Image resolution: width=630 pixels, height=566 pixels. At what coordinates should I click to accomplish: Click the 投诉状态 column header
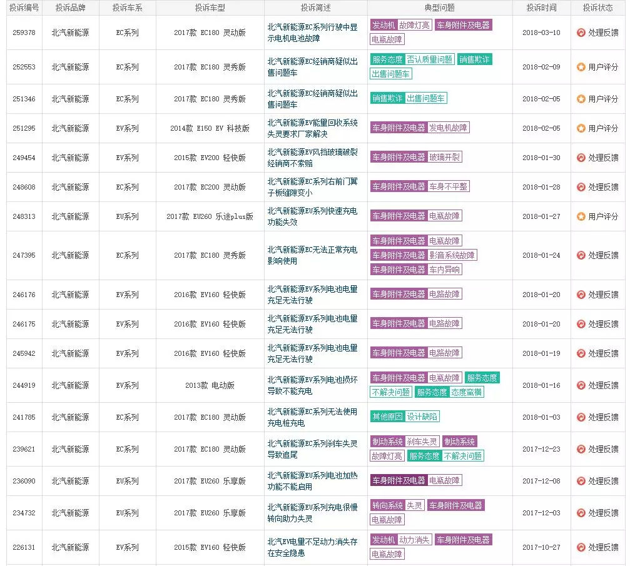coord(597,8)
